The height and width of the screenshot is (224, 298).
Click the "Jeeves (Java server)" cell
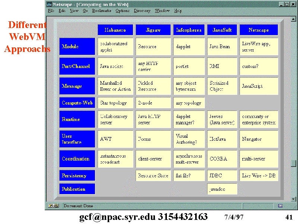[222, 119]
